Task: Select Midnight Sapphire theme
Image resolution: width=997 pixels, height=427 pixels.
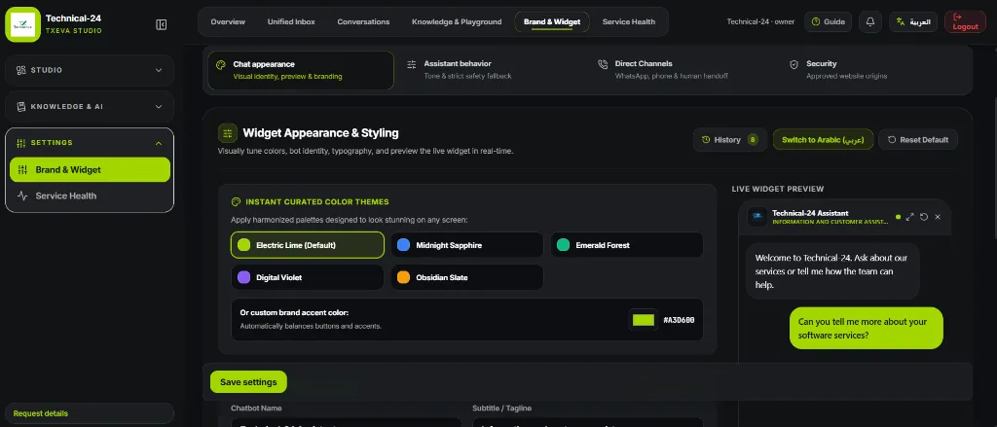Action: coord(467,245)
